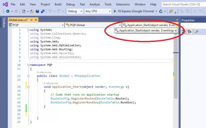Expand the PQP.Global class dropdown
This screenshot has height=128, width=206.
pyautogui.click(x=93, y=25)
